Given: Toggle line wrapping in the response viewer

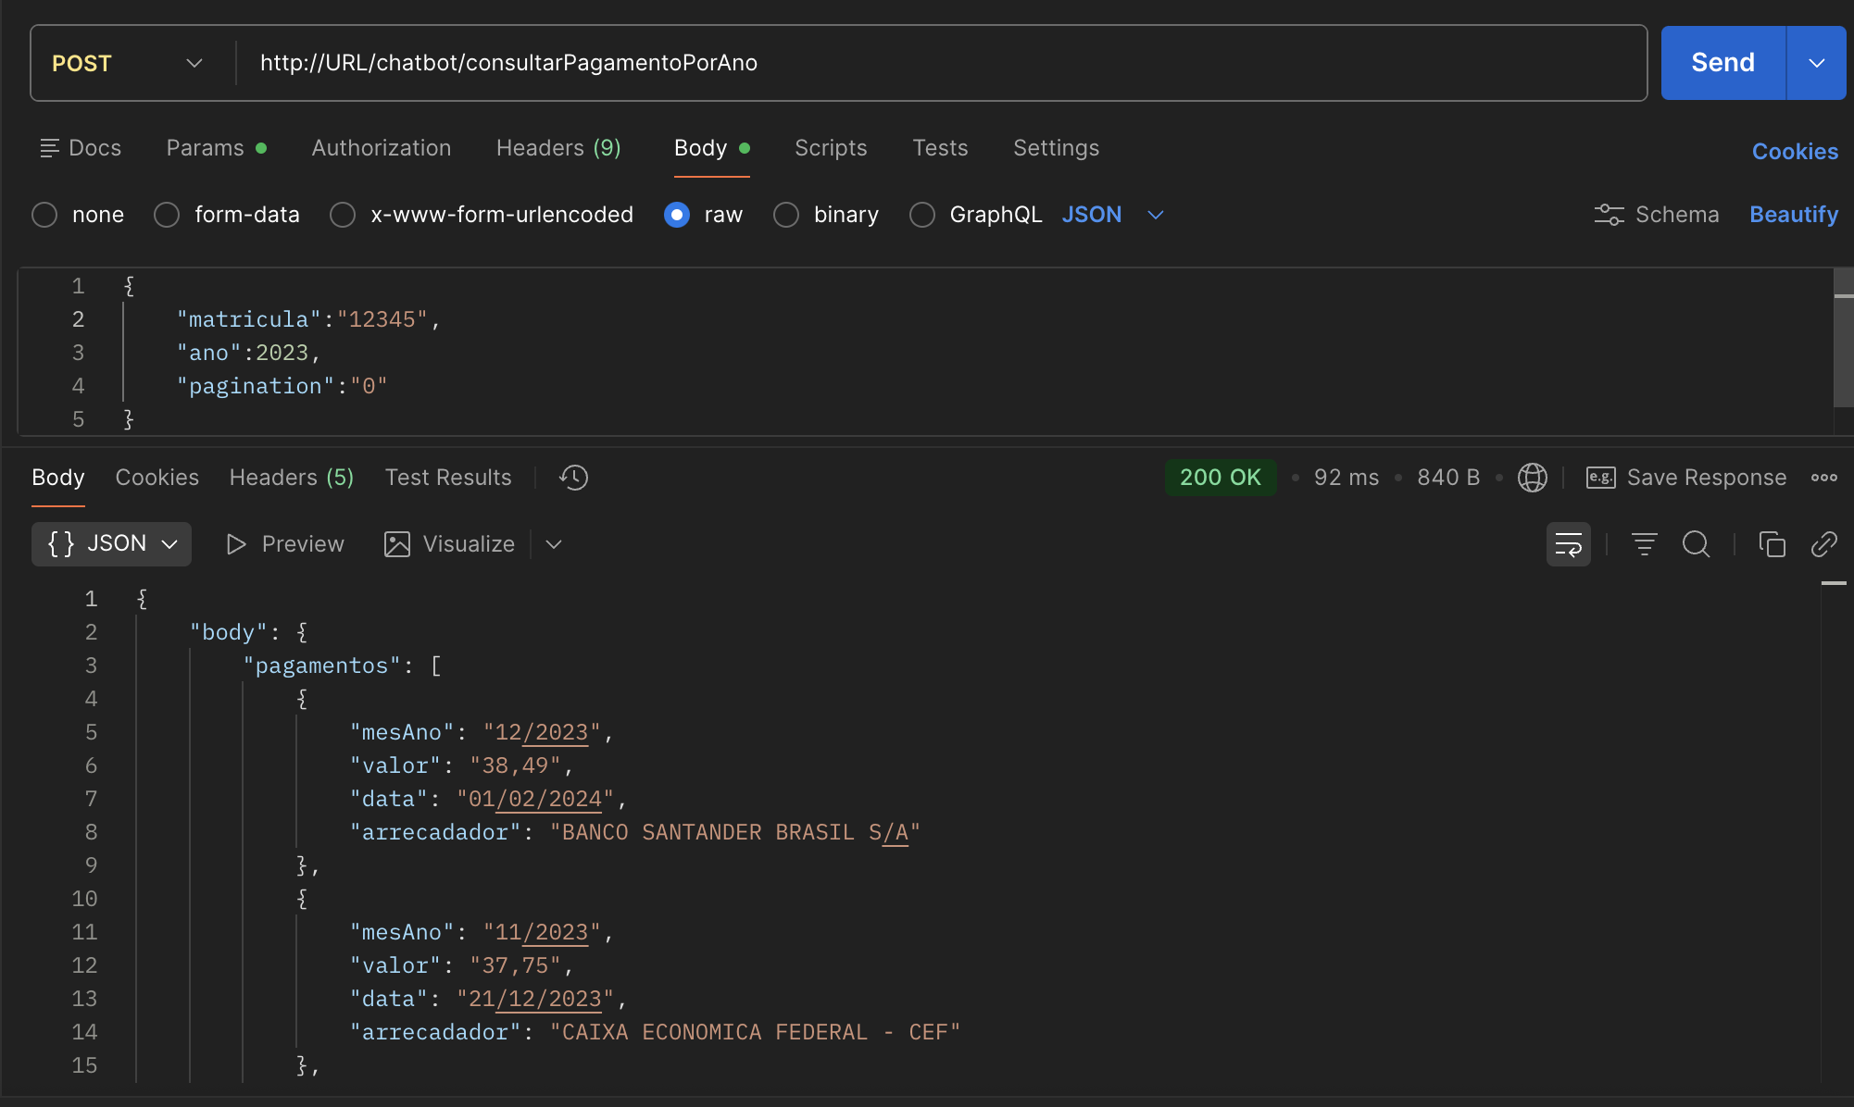Looking at the screenshot, I should click(x=1568, y=544).
